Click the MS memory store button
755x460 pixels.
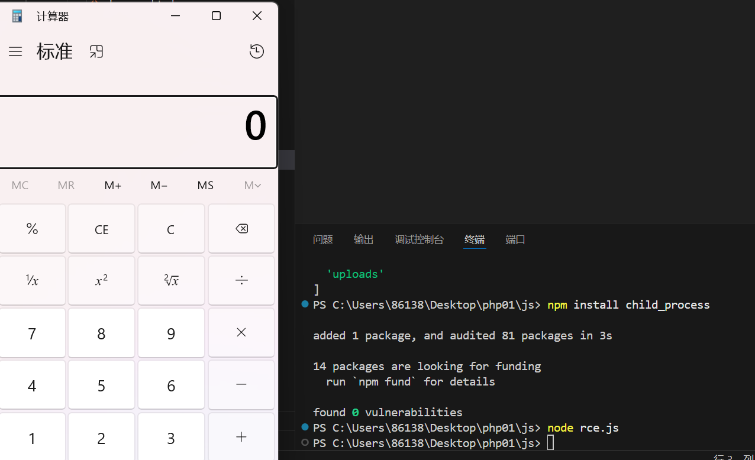(x=205, y=185)
